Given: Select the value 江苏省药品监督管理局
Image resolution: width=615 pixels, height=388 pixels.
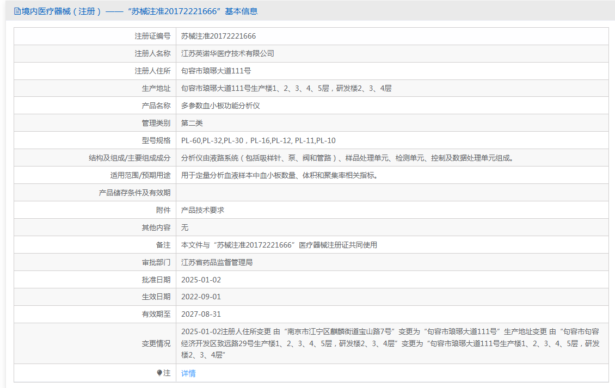Looking at the screenshot, I should click(217, 262).
